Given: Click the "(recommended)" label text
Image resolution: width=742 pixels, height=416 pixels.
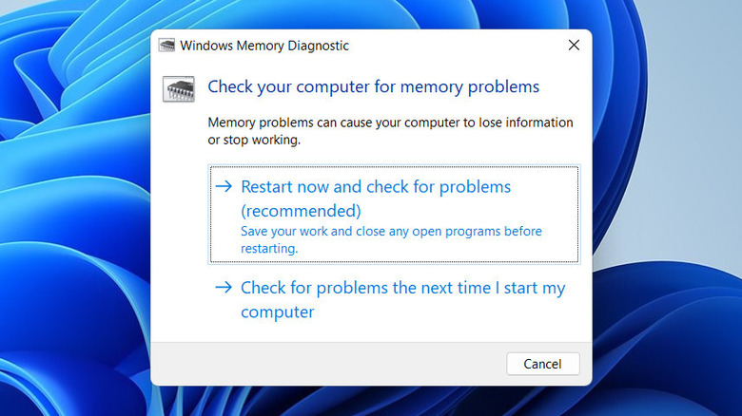Looking at the screenshot, I should pos(301,210).
